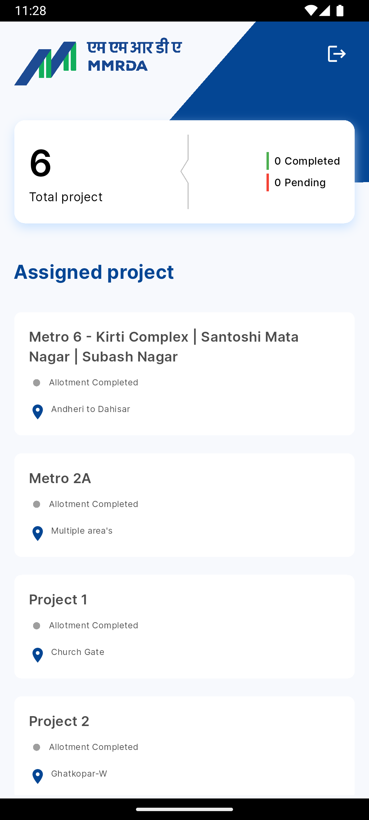Tap the battery icon in status bar
The image size is (369, 820).
click(340, 11)
